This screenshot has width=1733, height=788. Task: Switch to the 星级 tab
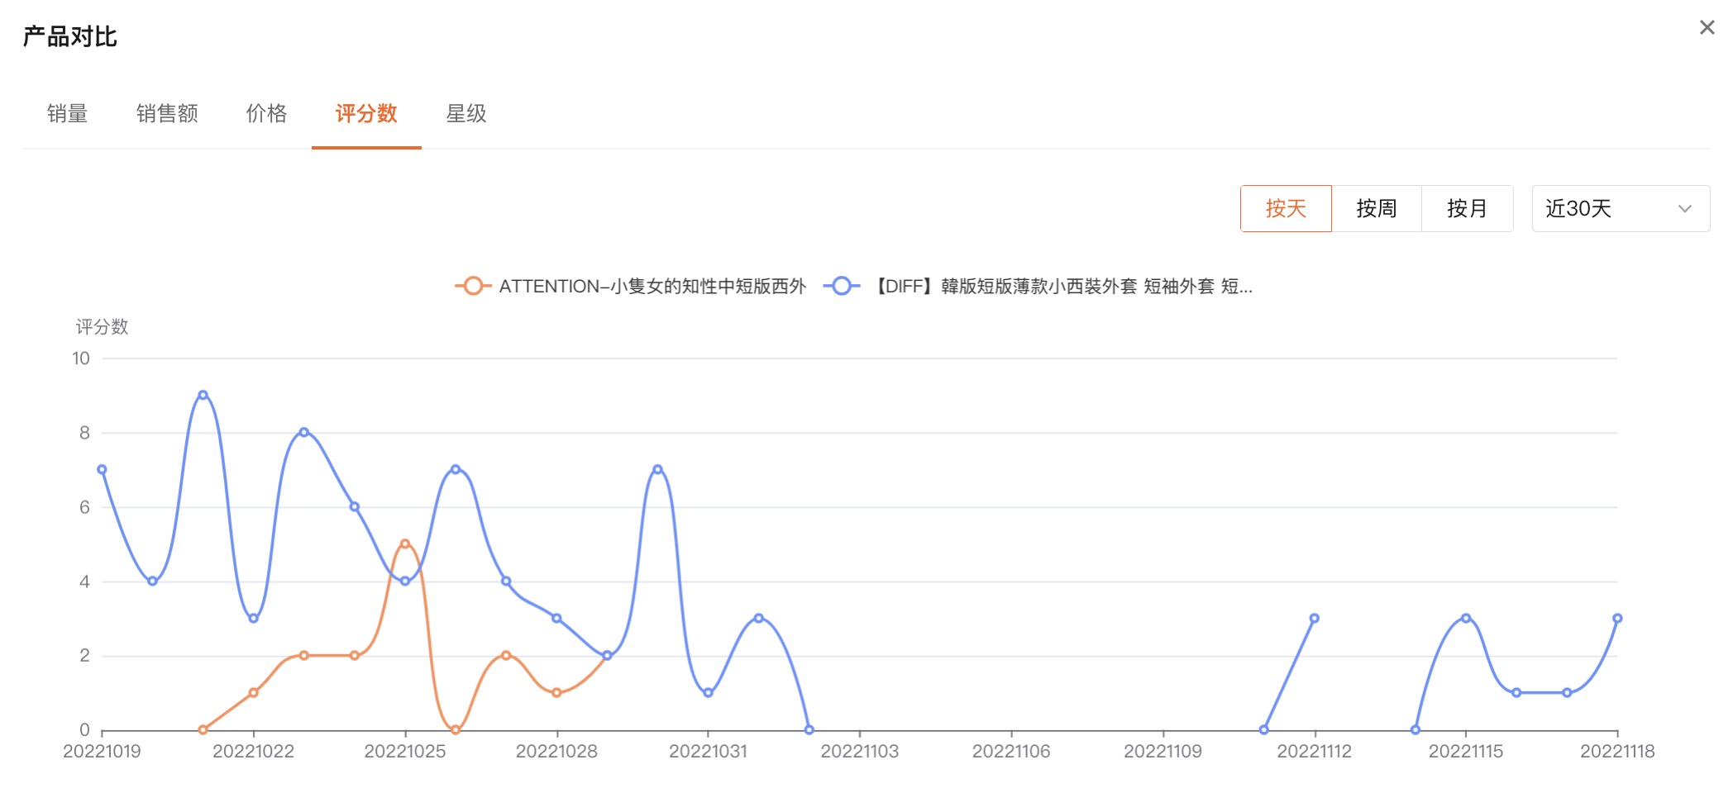(466, 114)
